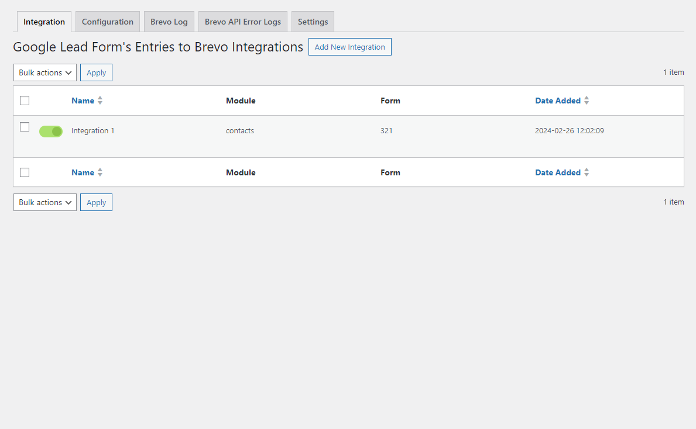
Task: Click the date 2024-02-26 12:02:09 cell
Action: tap(569, 131)
